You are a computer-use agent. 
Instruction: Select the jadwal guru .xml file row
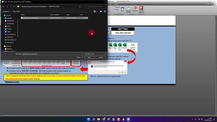pos(54,18)
